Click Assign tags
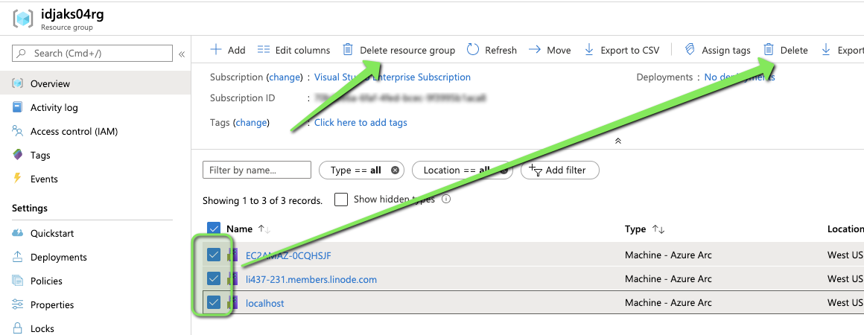 click(x=717, y=50)
